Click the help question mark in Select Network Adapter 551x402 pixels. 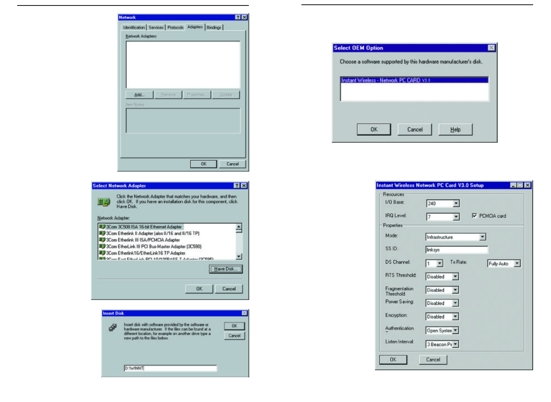click(237, 185)
